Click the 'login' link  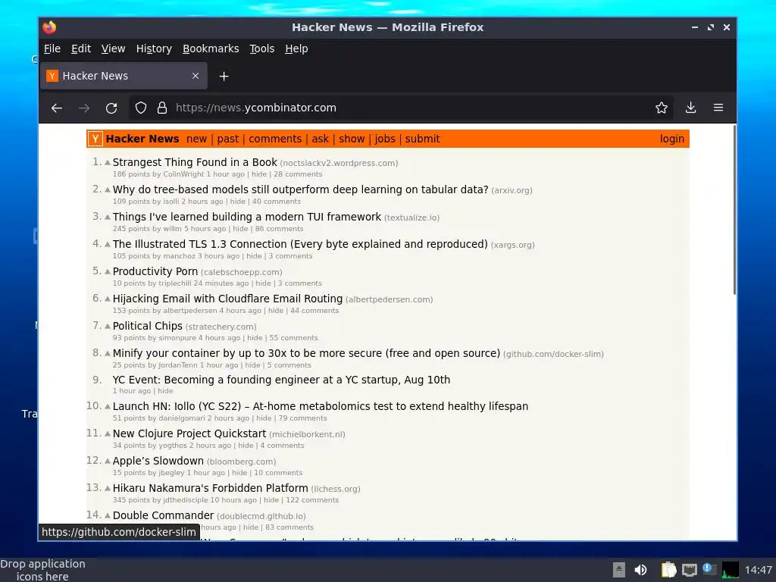(672, 139)
